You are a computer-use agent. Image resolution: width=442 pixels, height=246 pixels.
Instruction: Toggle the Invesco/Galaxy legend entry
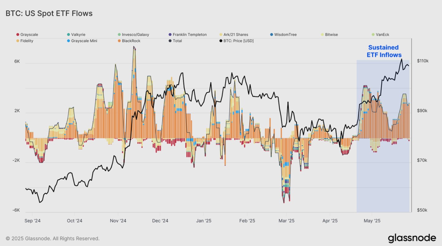tap(133, 35)
